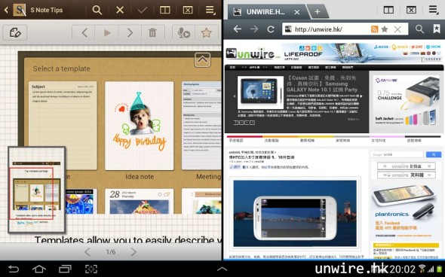Go back from S Note Tips
Screen dimensions: 445x277
click(6, 11)
